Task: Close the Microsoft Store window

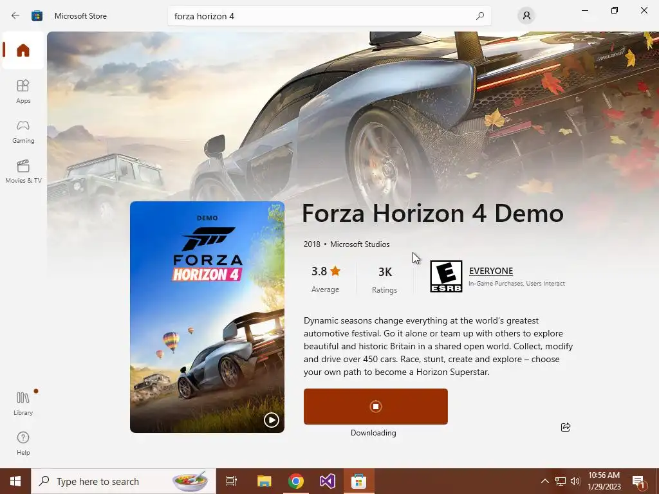Action: (644, 10)
